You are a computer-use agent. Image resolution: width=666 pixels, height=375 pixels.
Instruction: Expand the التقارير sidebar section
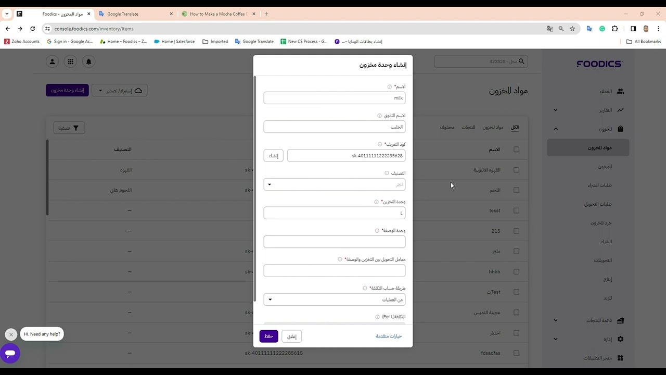555,110
